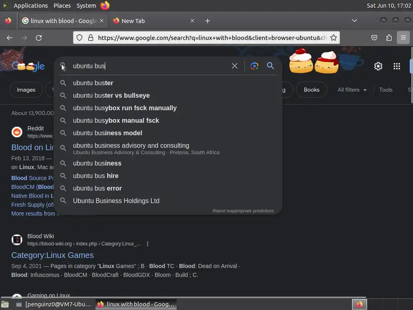Switch to penguinz0 terminal in taskbar
Image resolution: width=413 pixels, height=310 pixels.
54,304
